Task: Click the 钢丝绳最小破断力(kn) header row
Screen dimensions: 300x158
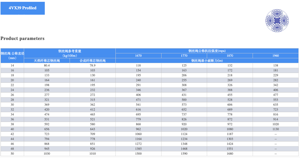Action: pyautogui.click(x=207, y=61)
